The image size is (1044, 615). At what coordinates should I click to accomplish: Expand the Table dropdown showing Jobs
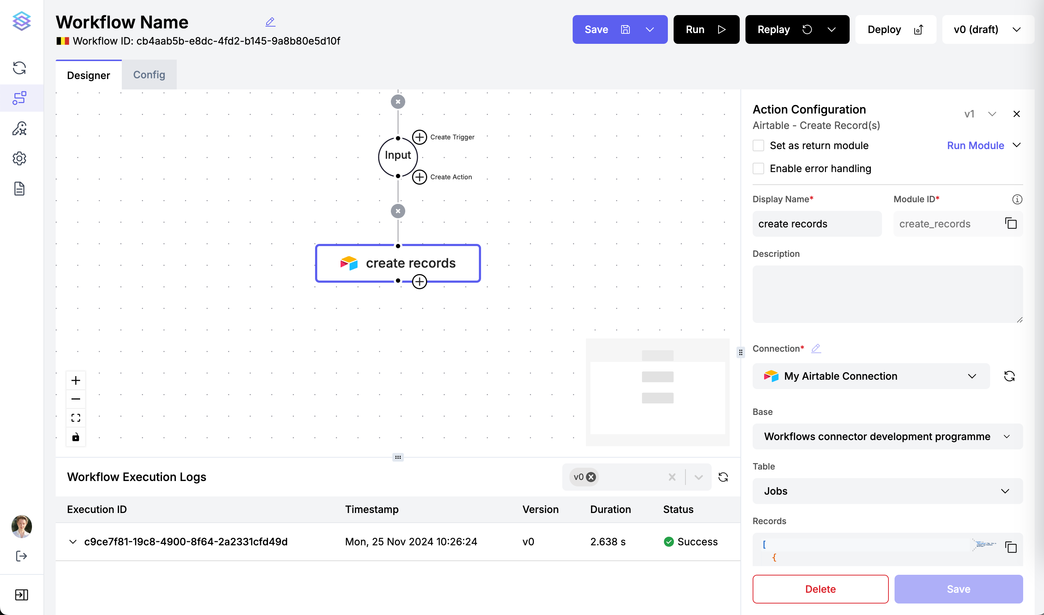887,491
